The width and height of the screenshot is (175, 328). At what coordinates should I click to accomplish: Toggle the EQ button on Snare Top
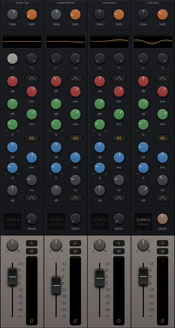[32, 138]
